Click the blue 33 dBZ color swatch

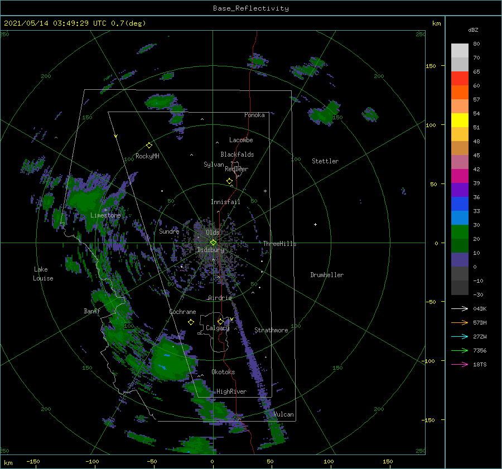pos(460,204)
